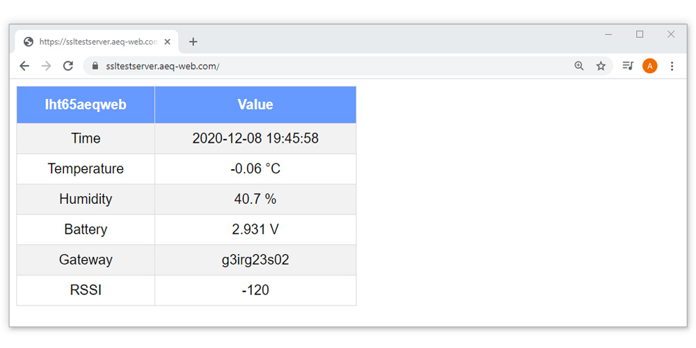Open the Chrome three-dot menu
This screenshot has width=696, height=348.
[672, 66]
